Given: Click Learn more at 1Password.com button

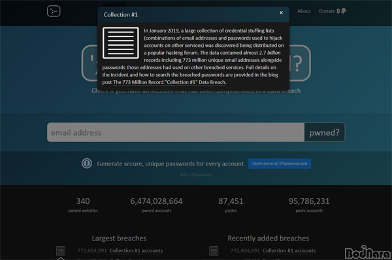Looking at the screenshot, I should 280,164.
